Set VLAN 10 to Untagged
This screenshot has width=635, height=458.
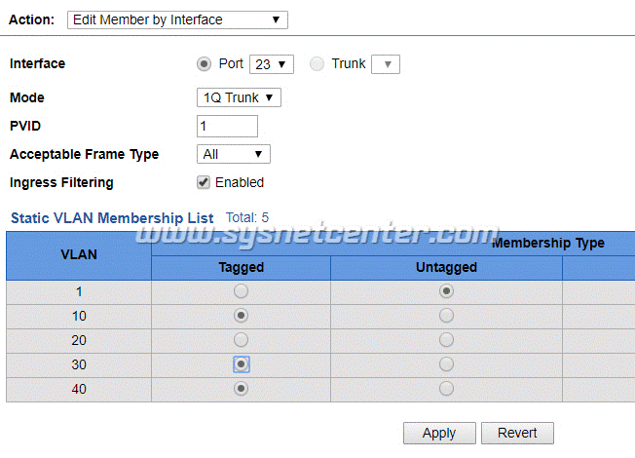pyautogui.click(x=446, y=316)
